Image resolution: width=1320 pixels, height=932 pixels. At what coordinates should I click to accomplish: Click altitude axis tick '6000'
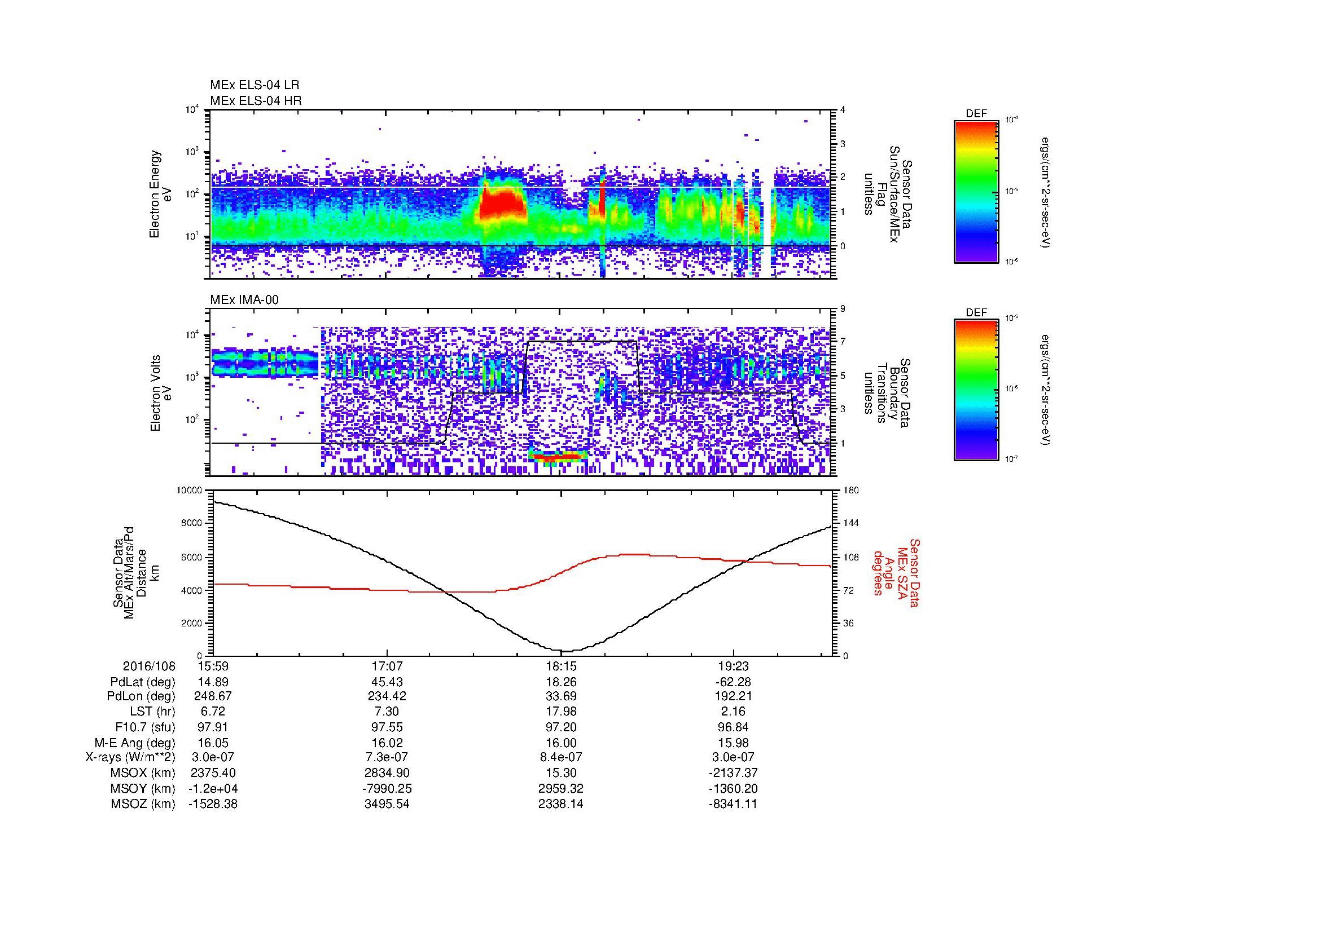pyautogui.click(x=192, y=557)
